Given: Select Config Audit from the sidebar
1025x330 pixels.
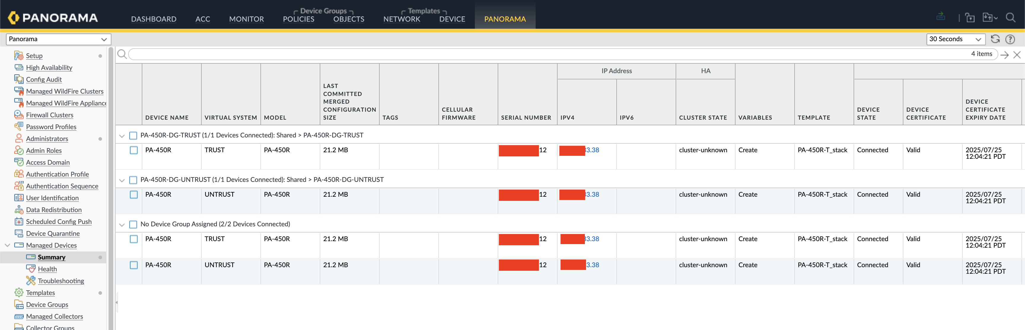Looking at the screenshot, I should pyautogui.click(x=44, y=79).
